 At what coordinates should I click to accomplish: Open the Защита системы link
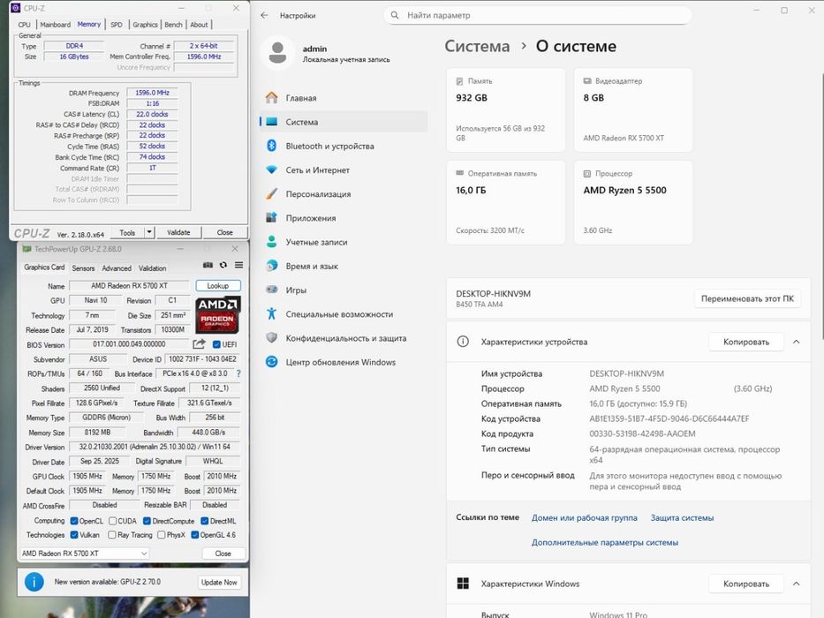pos(682,517)
